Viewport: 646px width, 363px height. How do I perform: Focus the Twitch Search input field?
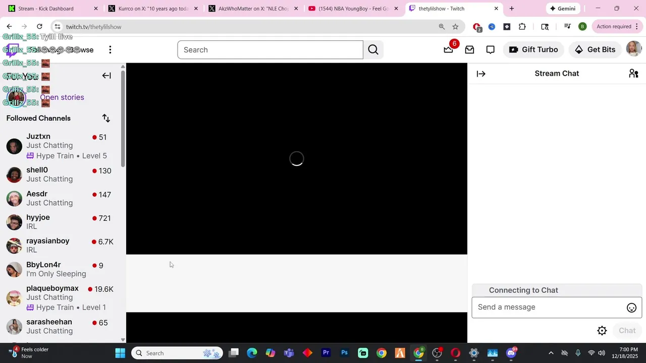click(x=270, y=49)
